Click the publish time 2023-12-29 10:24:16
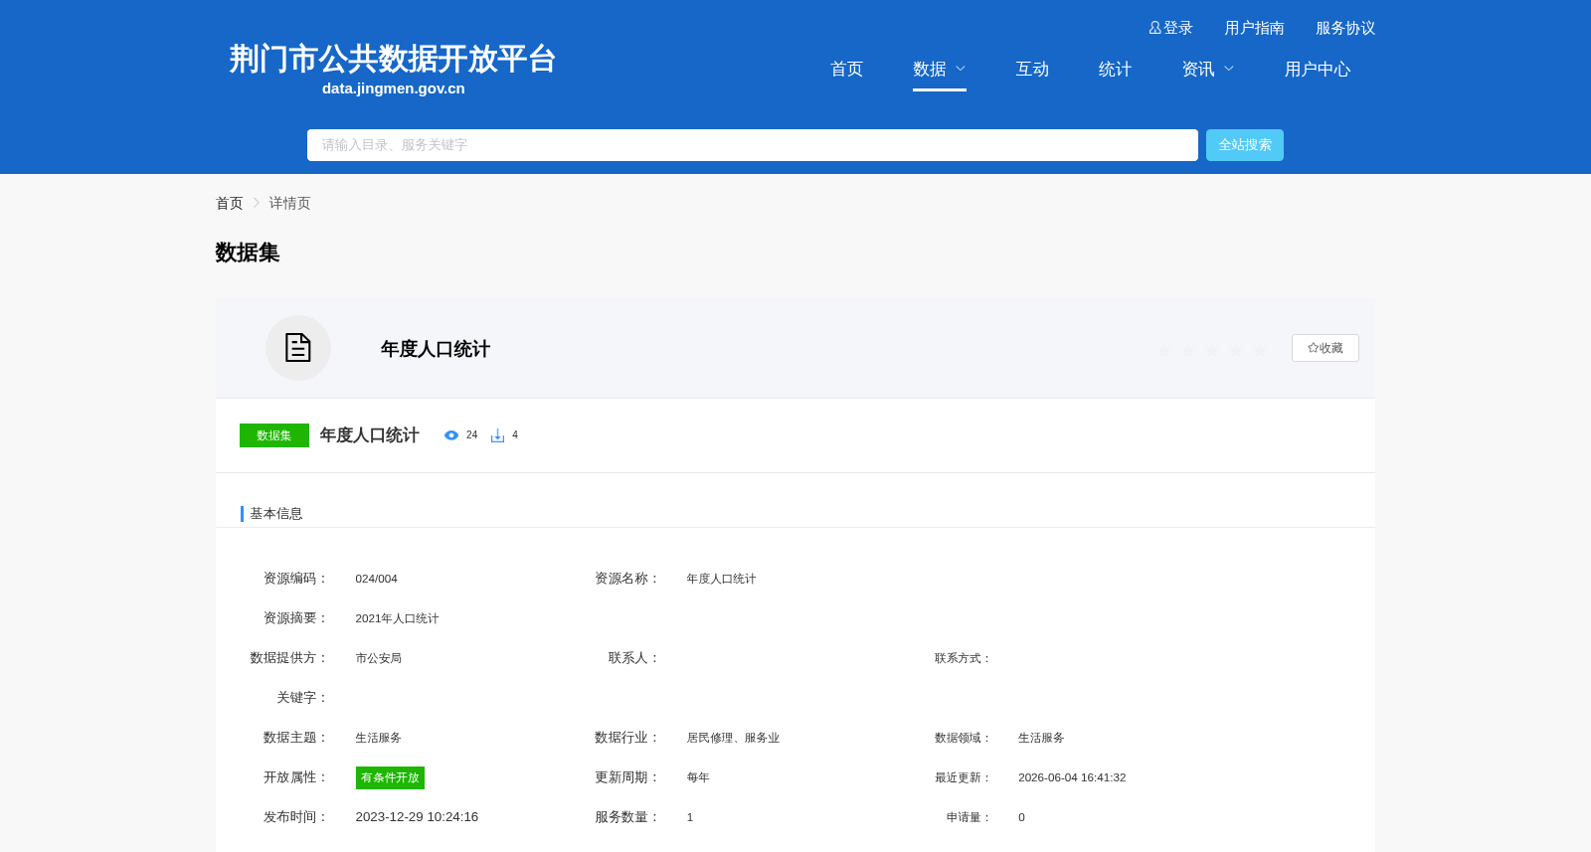This screenshot has width=1591, height=852. tap(417, 817)
